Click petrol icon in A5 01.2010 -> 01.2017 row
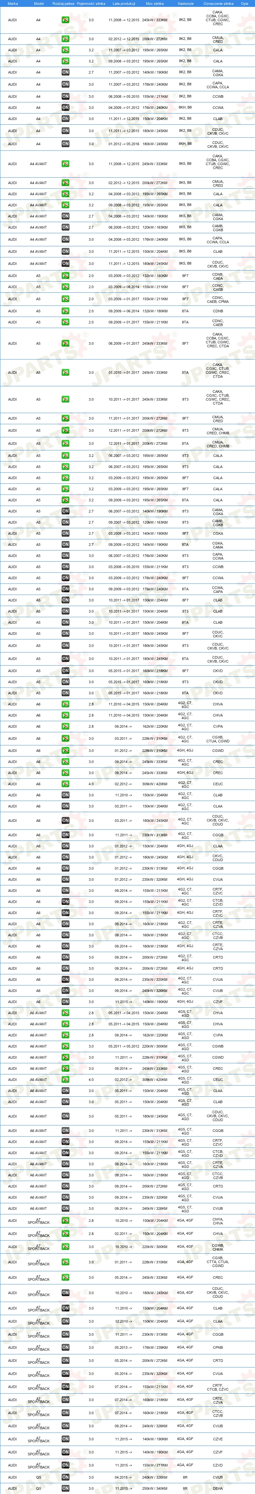 point(65,372)
